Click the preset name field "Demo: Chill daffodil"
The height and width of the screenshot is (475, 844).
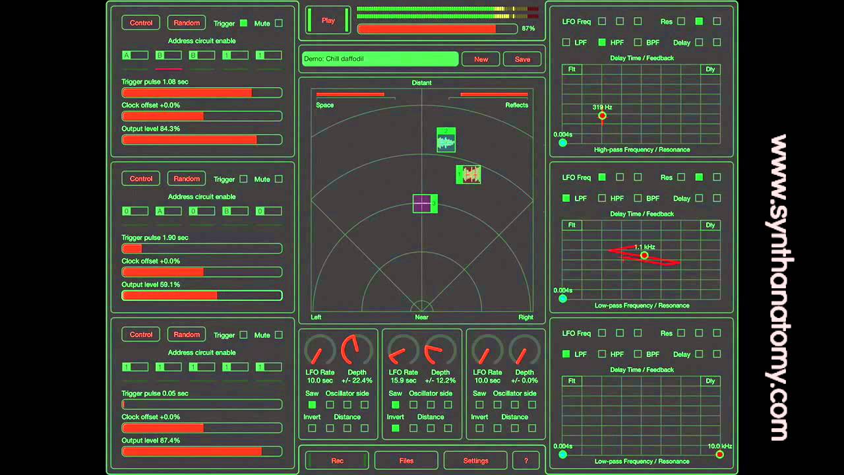[380, 59]
